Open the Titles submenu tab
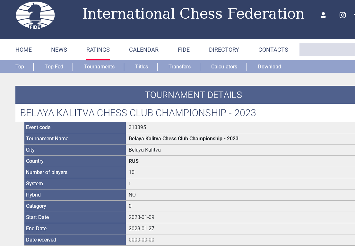The width and height of the screenshot is (355, 246). pyautogui.click(x=142, y=67)
